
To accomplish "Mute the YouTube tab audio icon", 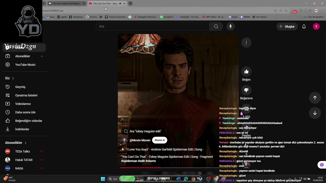I will tap(120, 4).
